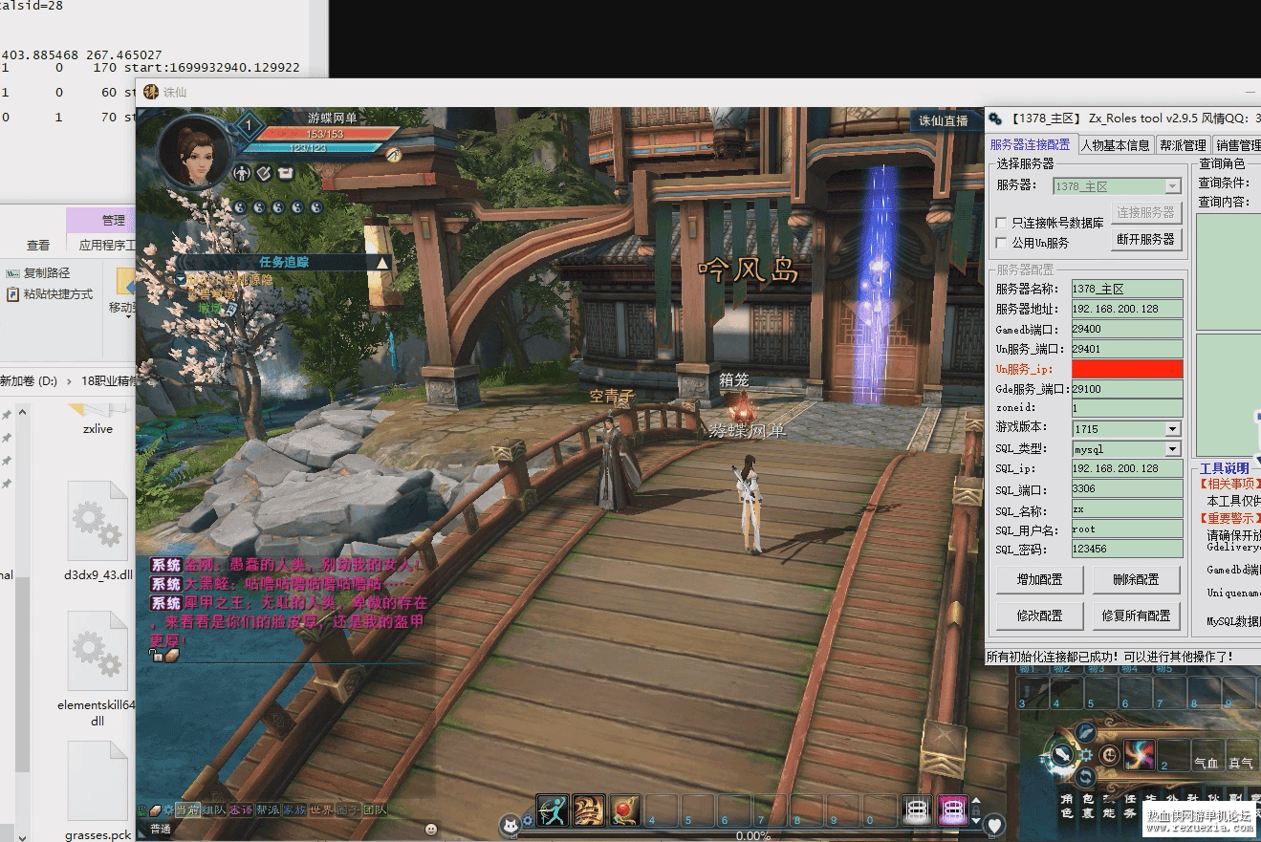This screenshot has width=1261, height=842.
Task: Select the elementskill64 dll file icon
Action: 98,652
